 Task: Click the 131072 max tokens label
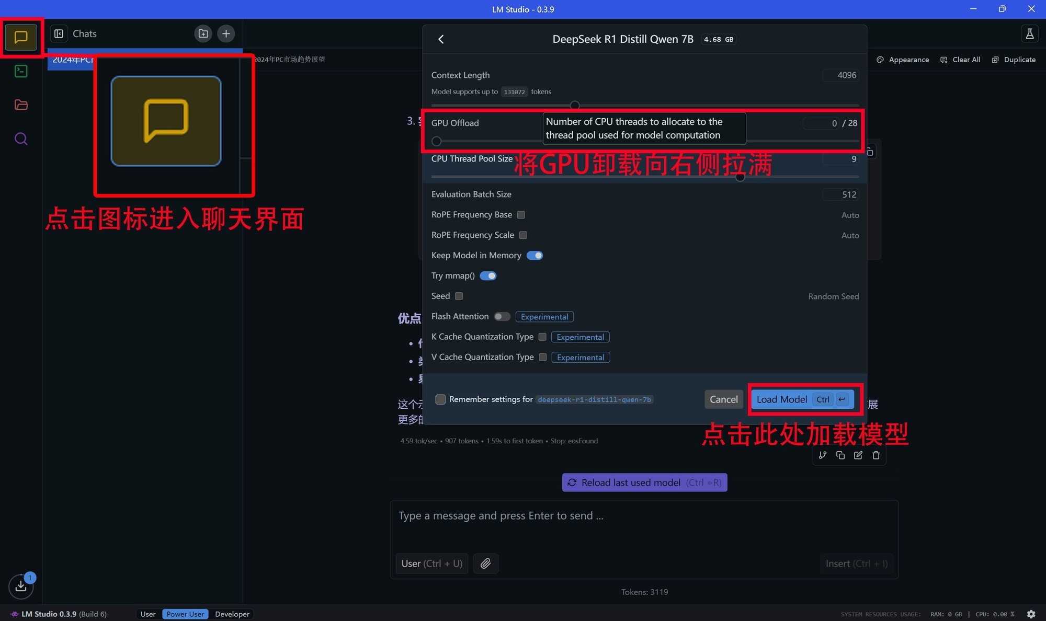pyautogui.click(x=514, y=92)
